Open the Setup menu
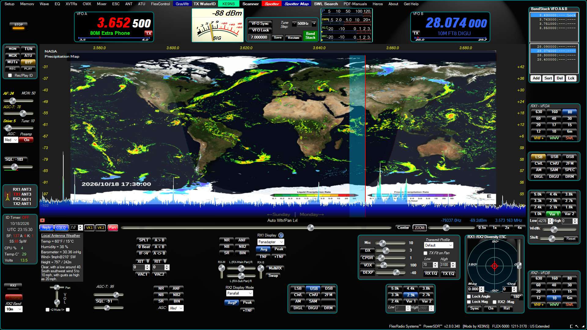The width and height of the screenshot is (587, 330). pos(9,4)
